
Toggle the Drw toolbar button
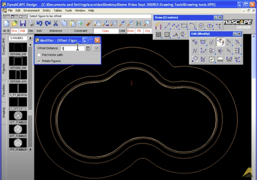(14, 31)
